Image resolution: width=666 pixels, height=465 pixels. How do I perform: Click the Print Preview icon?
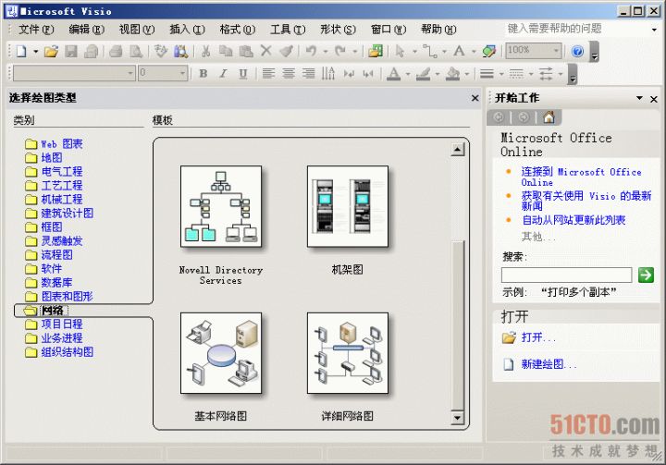click(136, 52)
